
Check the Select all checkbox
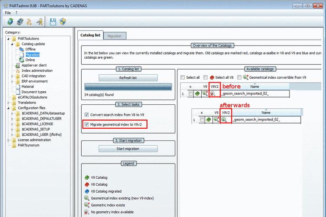point(183,77)
